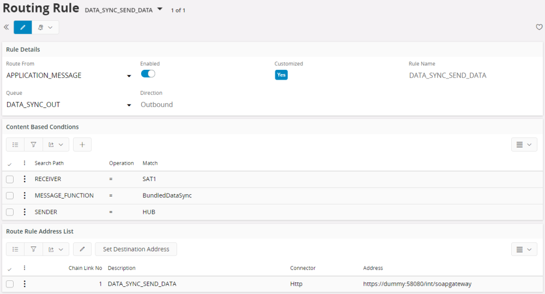Collapse navigation with double chevron icon

pos(7,27)
